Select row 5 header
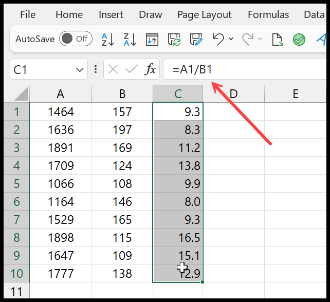The image size is (330, 302). [16, 183]
